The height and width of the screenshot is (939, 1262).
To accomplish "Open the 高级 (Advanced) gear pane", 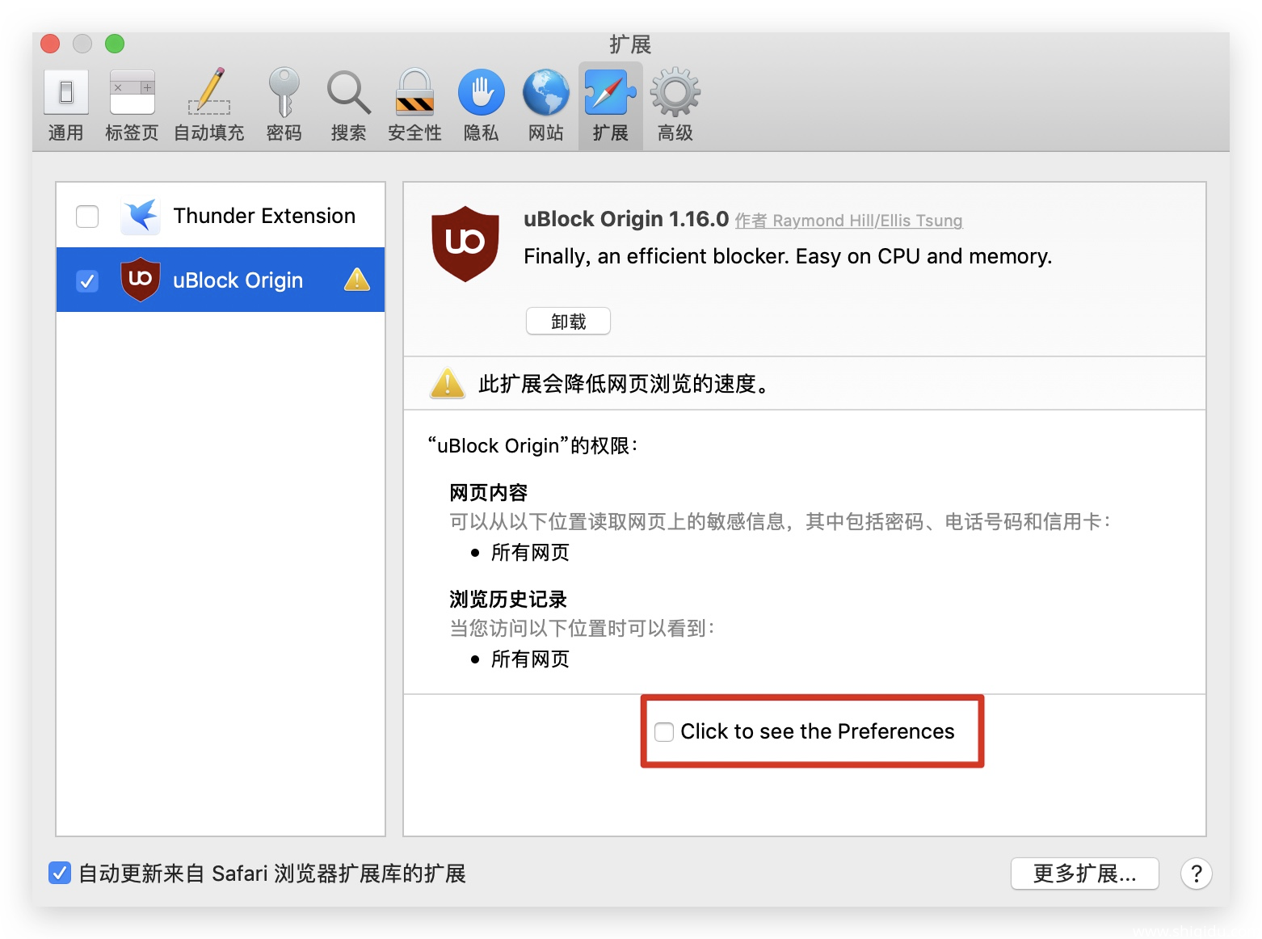I will click(x=675, y=107).
